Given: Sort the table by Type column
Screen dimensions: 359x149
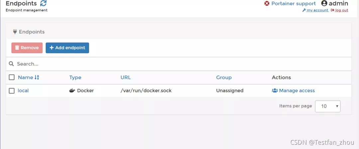Looking at the screenshot, I should pyautogui.click(x=75, y=77).
